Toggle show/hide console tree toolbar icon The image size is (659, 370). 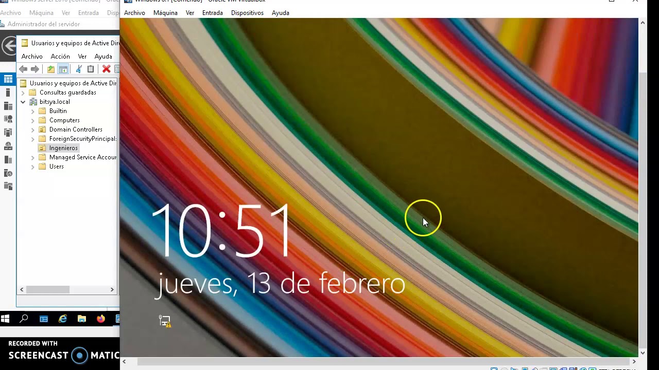pos(63,69)
